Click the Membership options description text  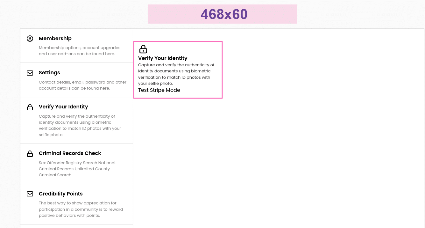79,51
